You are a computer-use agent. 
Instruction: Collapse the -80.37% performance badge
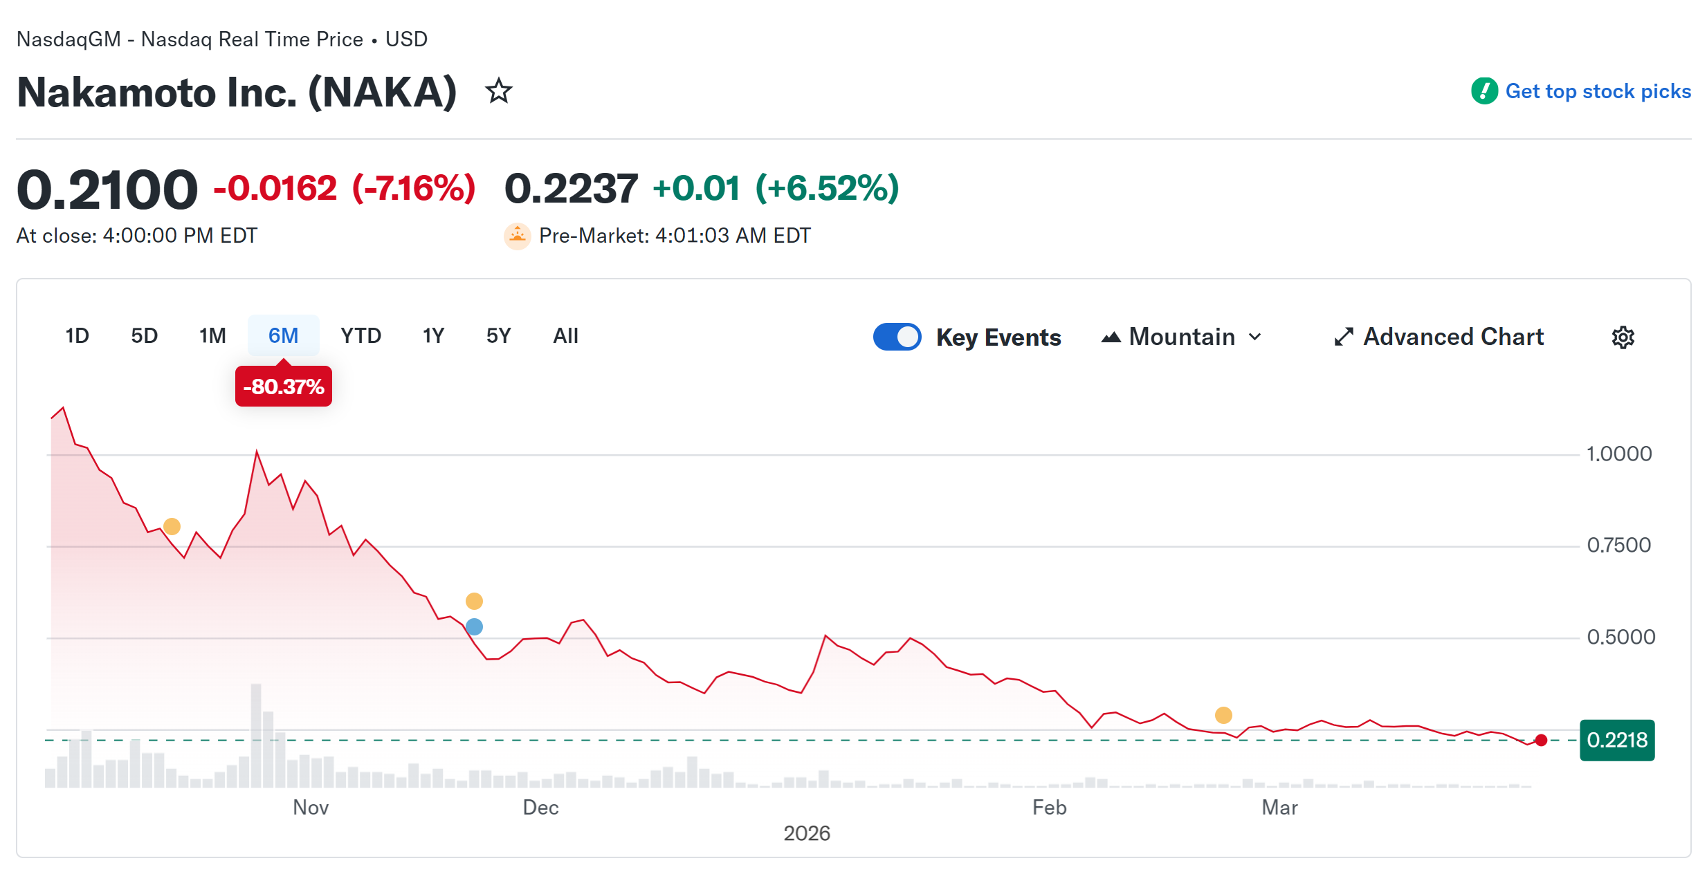[x=283, y=387]
